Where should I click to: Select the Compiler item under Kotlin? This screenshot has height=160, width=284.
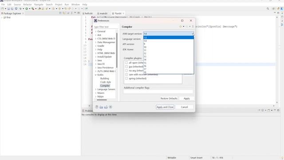point(105,86)
